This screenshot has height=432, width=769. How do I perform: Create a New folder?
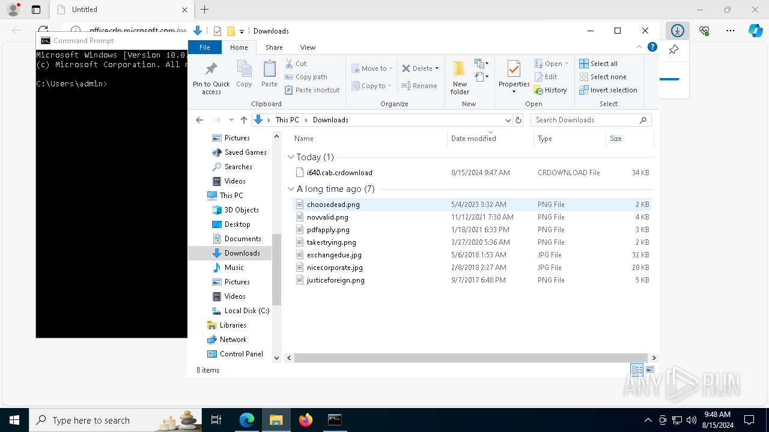[x=460, y=77]
